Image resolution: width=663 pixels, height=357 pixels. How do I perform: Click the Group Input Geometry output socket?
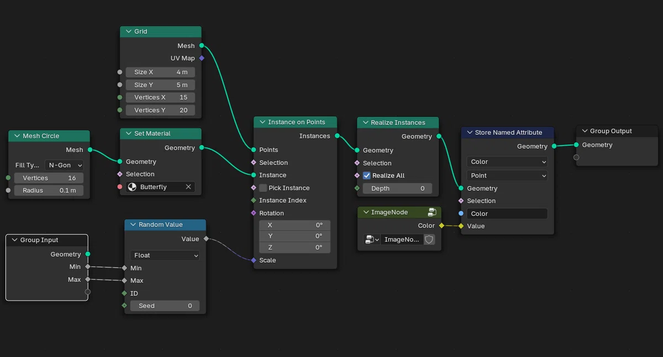click(88, 254)
